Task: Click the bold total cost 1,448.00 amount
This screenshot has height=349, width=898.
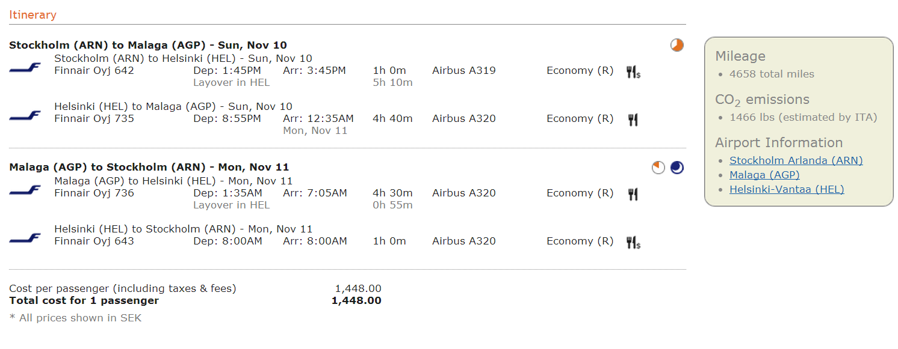Action: point(356,300)
